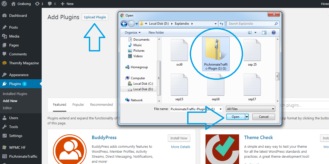Select PicAnimateTraffic-Plugin zip file

click(216, 54)
